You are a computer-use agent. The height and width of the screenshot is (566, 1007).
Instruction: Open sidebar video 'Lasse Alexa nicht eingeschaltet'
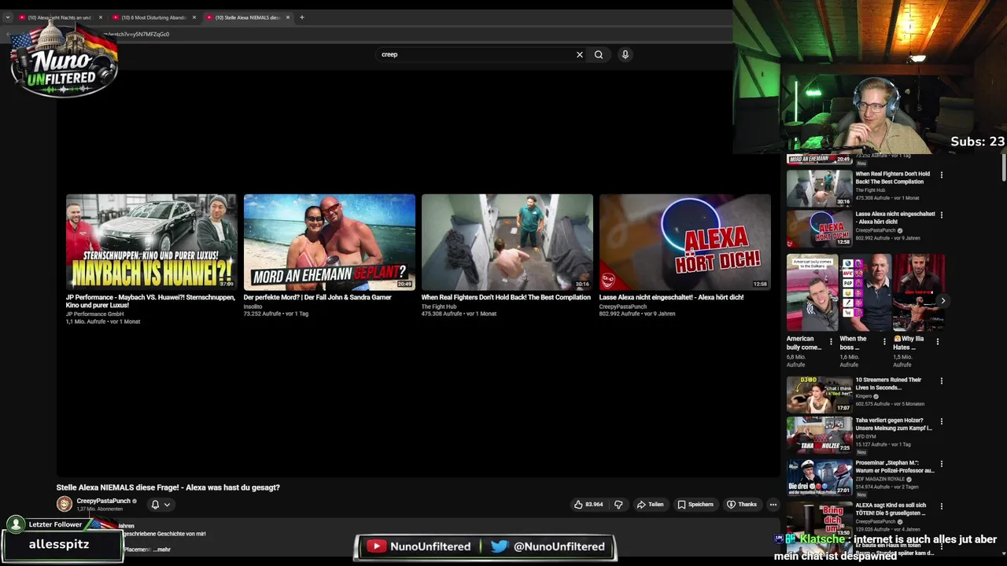[819, 229]
